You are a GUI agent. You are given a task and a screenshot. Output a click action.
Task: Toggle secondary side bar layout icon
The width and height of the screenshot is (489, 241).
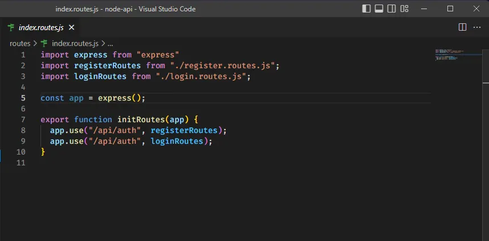[x=392, y=9]
